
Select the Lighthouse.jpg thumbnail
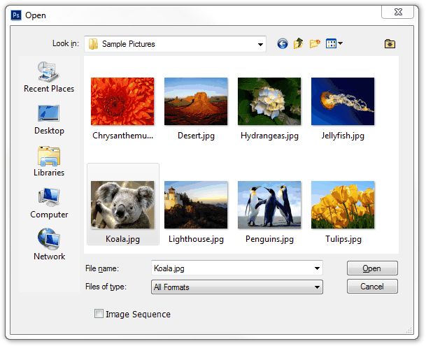tap(196, 205)
